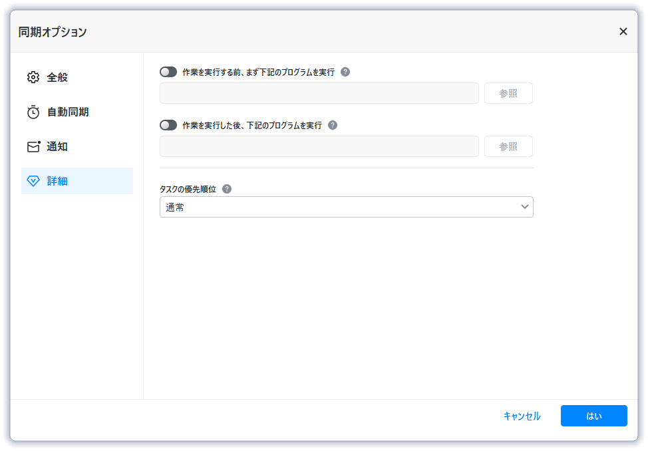This screenshot has height=451, width=648.
Task: Click help icon next to タスクの優先順位
Action: coord(227,189)
